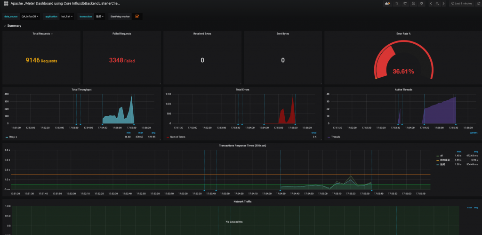This screenshot has height=235, width=482.
Task: Open the Total Requests panel title menu
Action: pos(42,34)
